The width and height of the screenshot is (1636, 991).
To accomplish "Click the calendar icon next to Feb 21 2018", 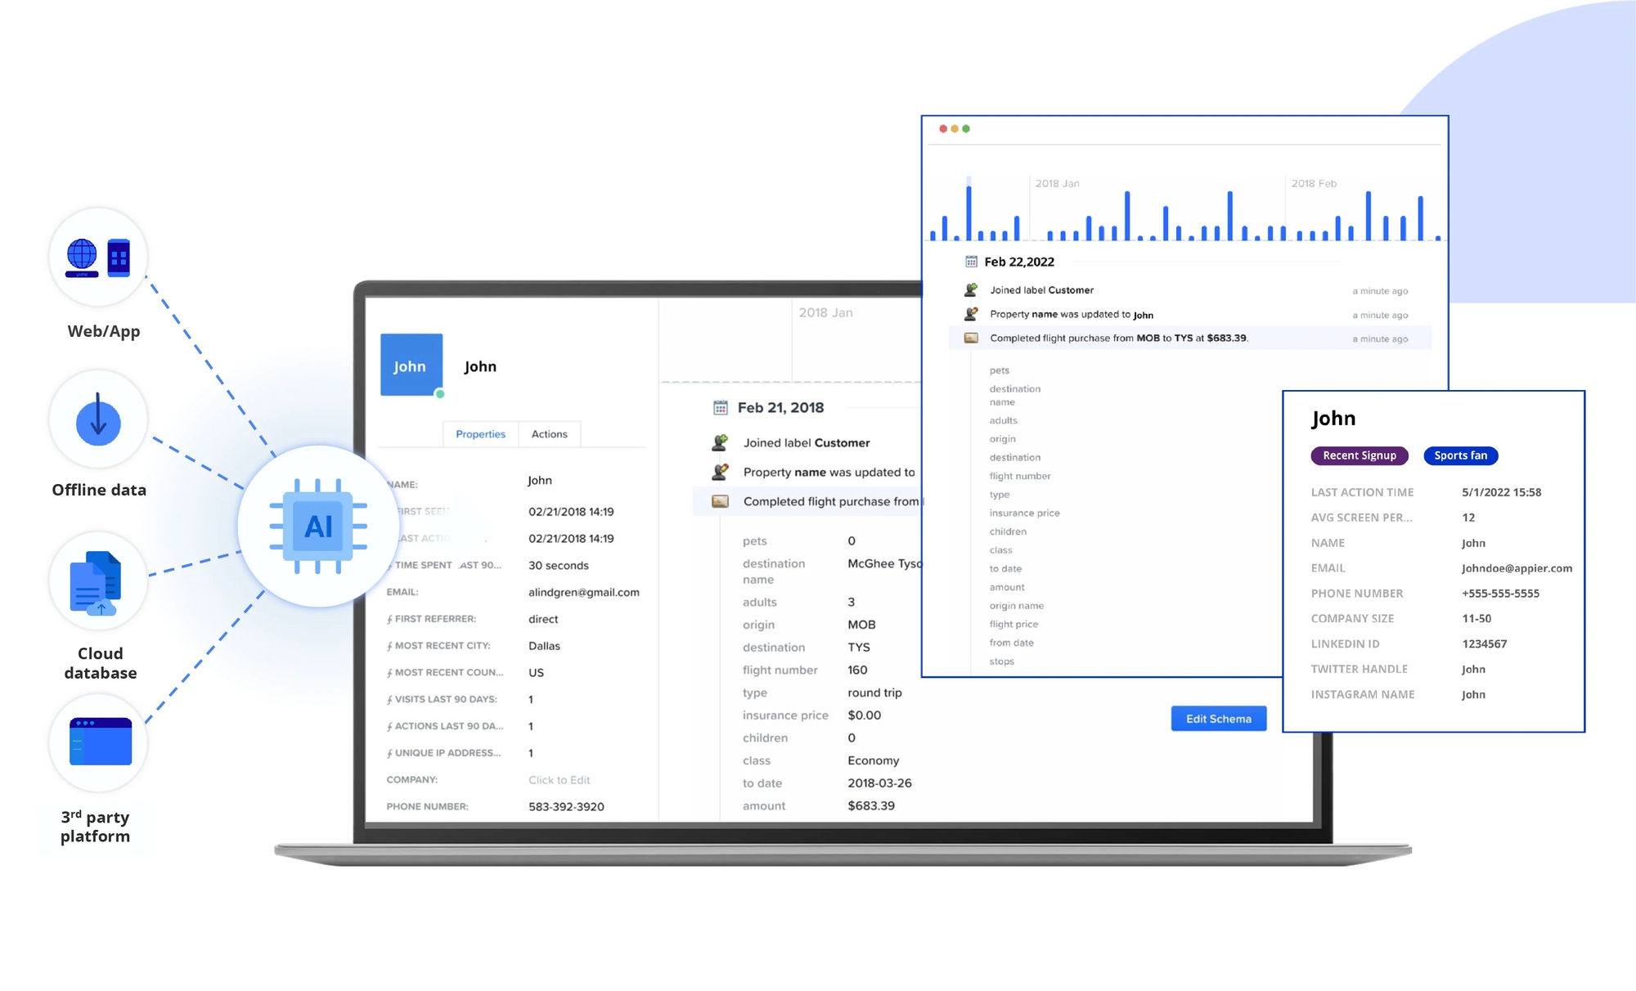I will (x=717, y=408).
